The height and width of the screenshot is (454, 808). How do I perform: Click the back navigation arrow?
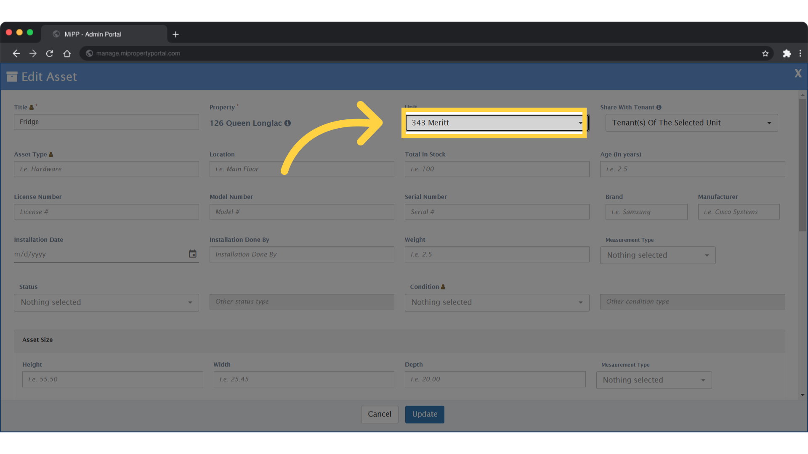pos(16,53)
